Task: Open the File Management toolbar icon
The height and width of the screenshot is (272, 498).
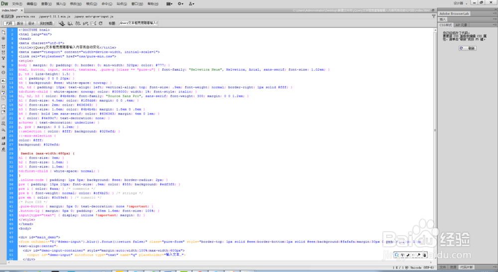Action: 78,23
